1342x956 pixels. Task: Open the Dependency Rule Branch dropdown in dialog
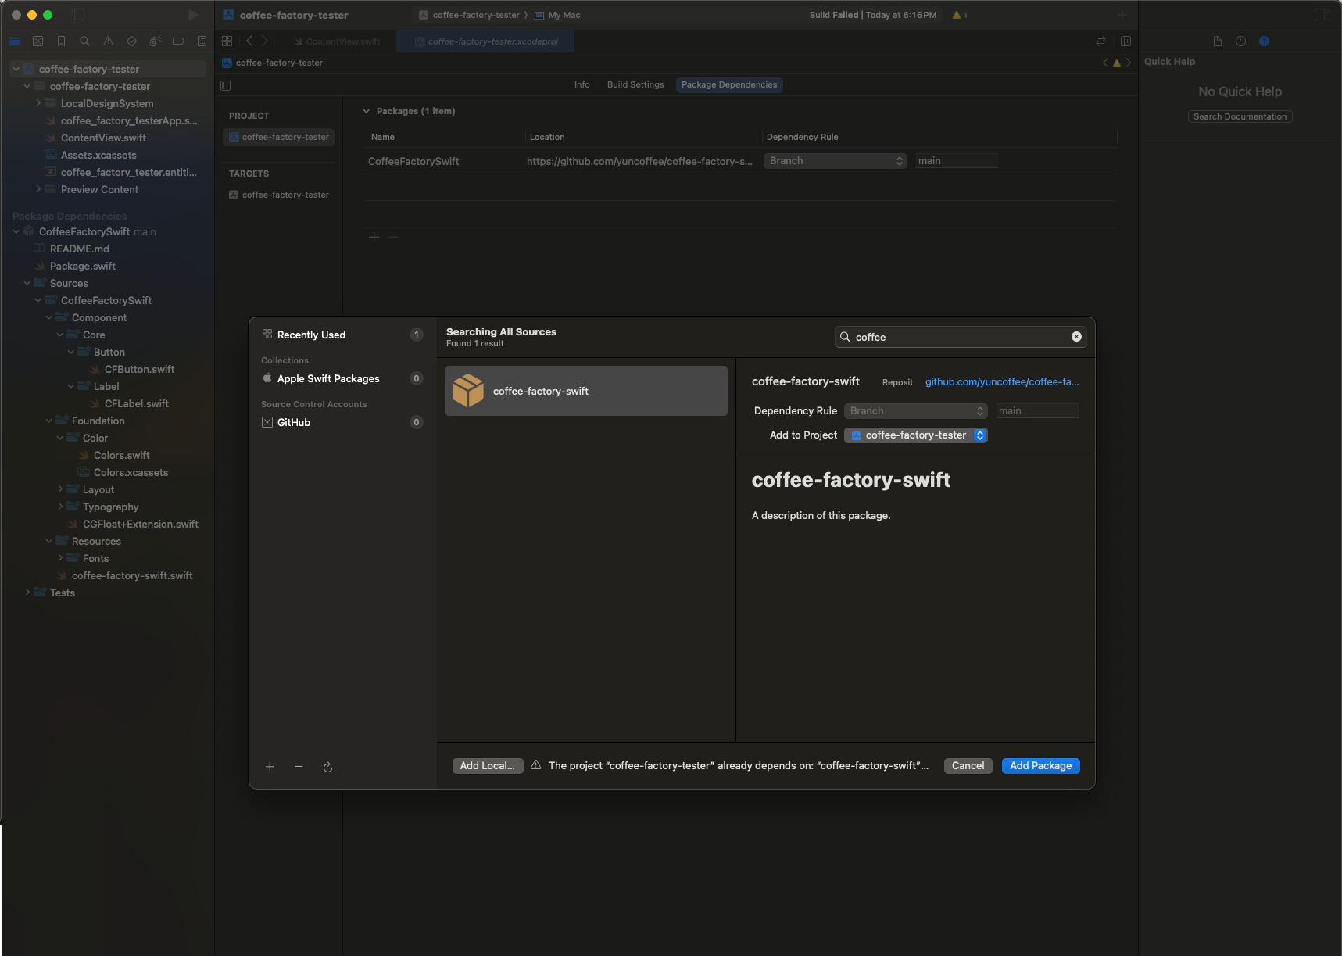coord(915,411)
